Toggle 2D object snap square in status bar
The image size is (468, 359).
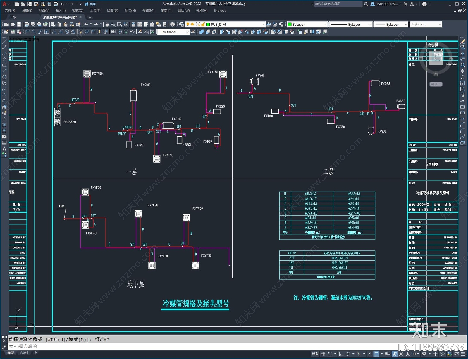coord(376,354)
